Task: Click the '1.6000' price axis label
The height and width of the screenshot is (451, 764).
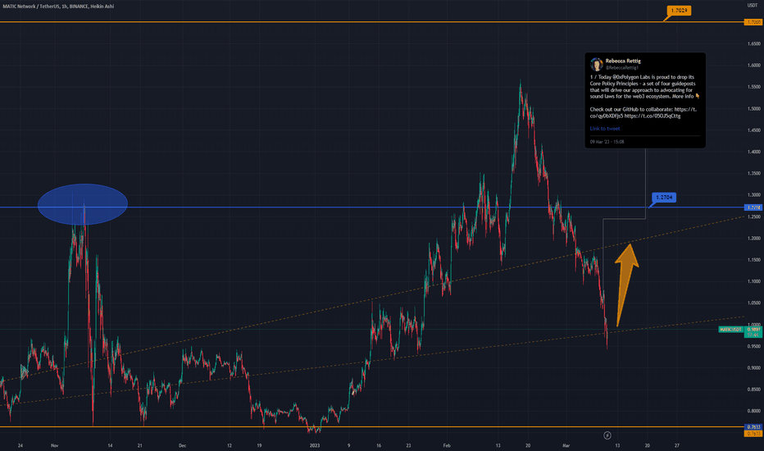Action: coord(753,66)
